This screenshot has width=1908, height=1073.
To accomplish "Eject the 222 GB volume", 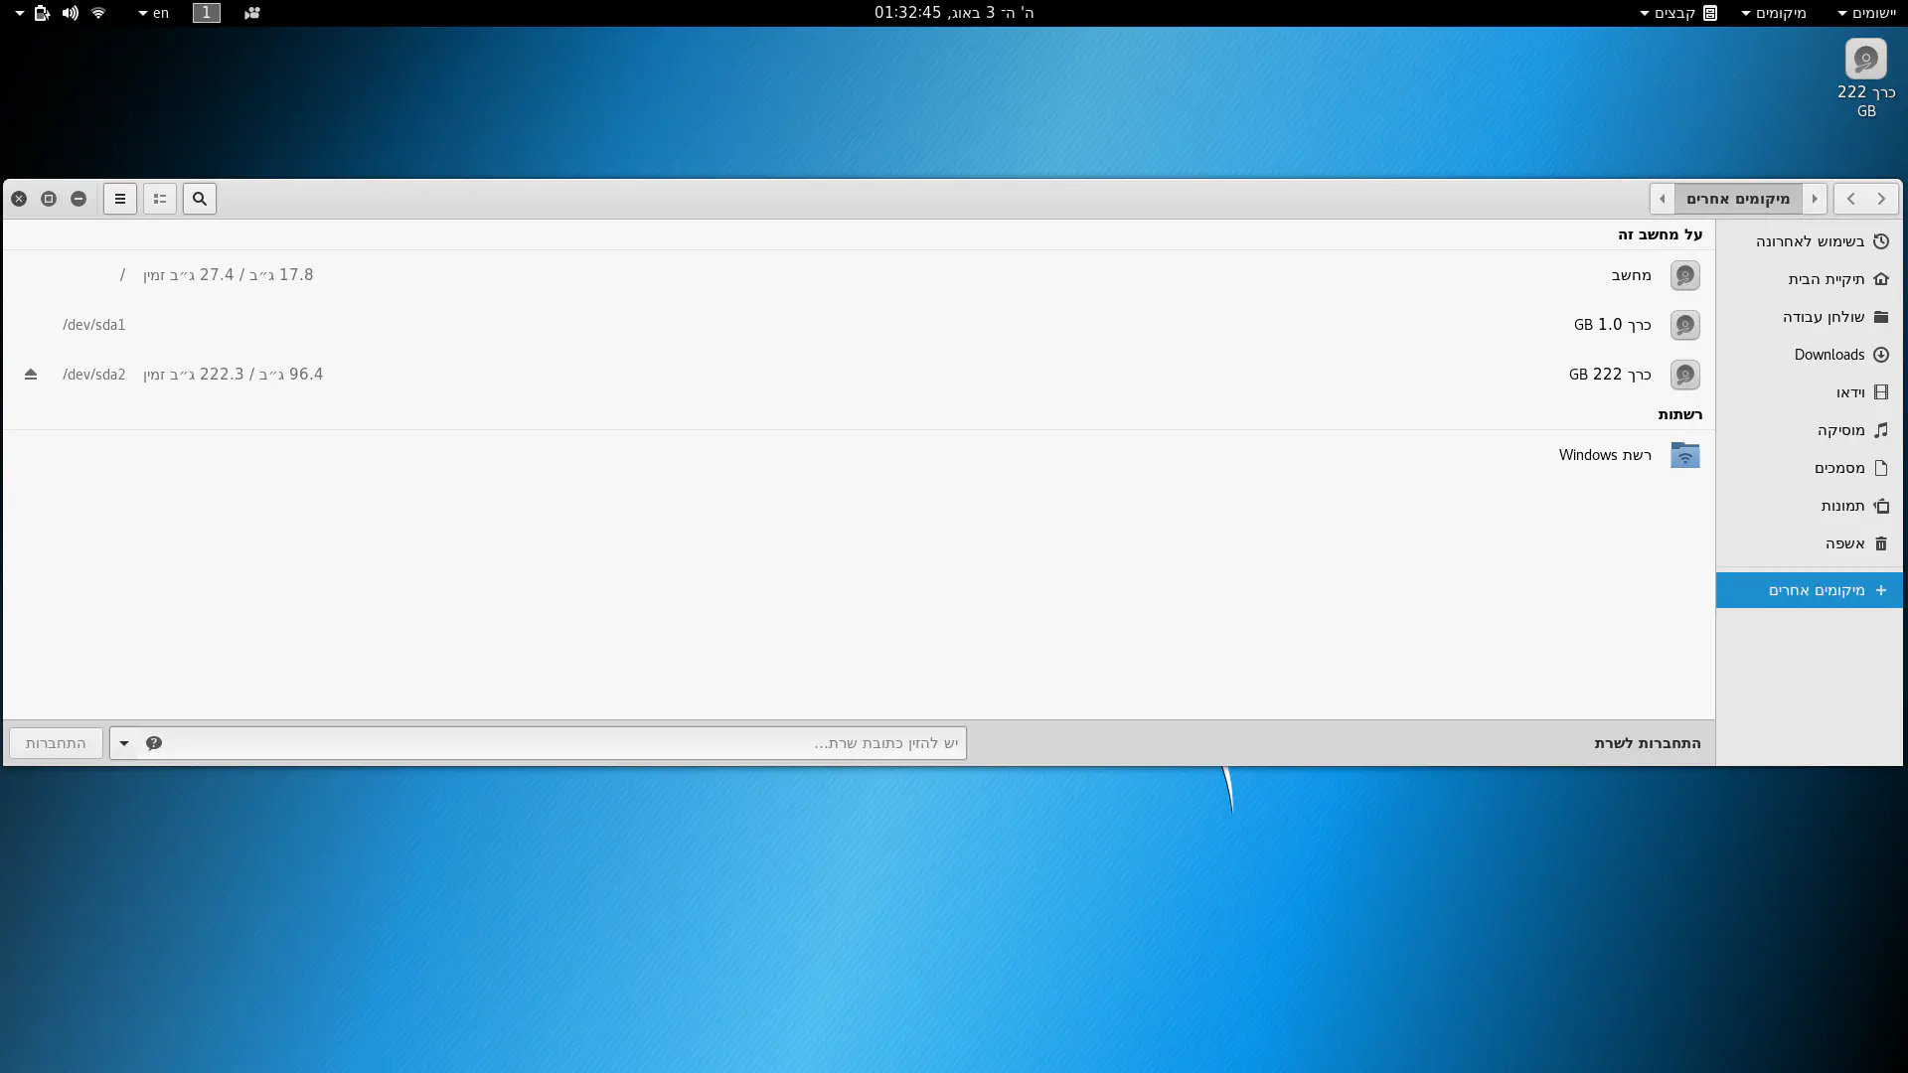I will (x=31, y=375).
